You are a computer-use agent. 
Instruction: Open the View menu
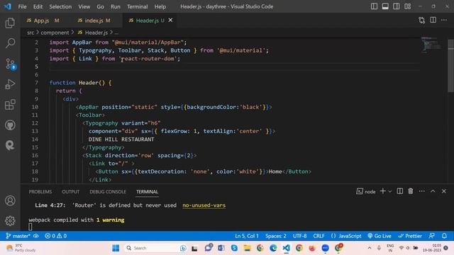[x=84, y=6]
